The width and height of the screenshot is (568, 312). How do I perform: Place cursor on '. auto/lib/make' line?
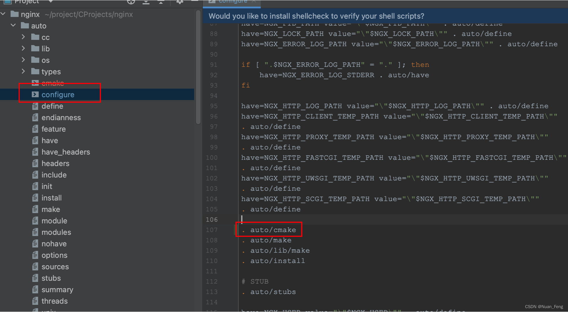[276, 250]
